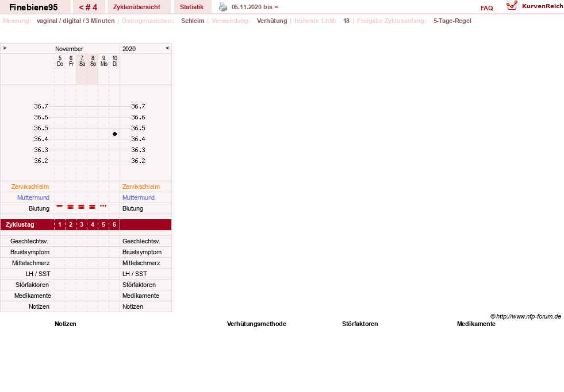Click the left Mittelschmerz row label
This screenshot has height=392, width=564.
pos(31,263)
